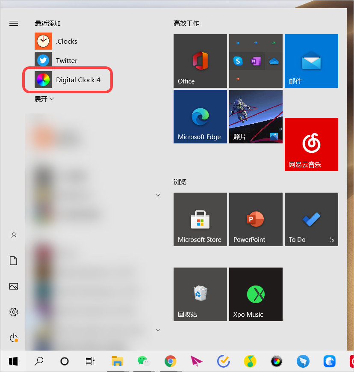
Task: Open To Do tile
Action: pos(311,219)
